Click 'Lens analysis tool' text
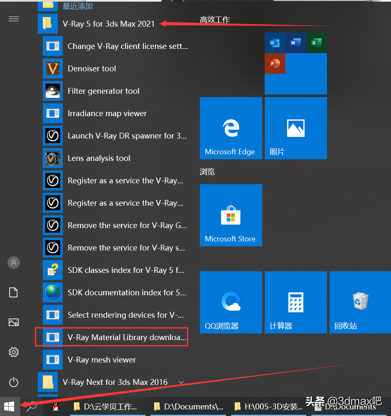 click(x=99, y=158)
